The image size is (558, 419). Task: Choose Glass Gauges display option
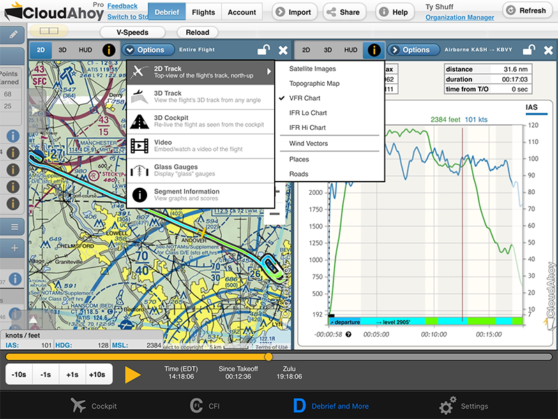pyautogui.click(x=201, y=170)
